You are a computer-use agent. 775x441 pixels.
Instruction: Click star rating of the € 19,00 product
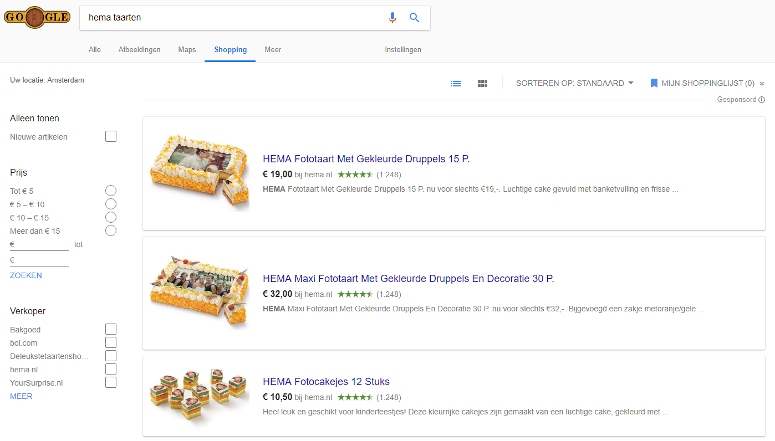tap(355, 175)
